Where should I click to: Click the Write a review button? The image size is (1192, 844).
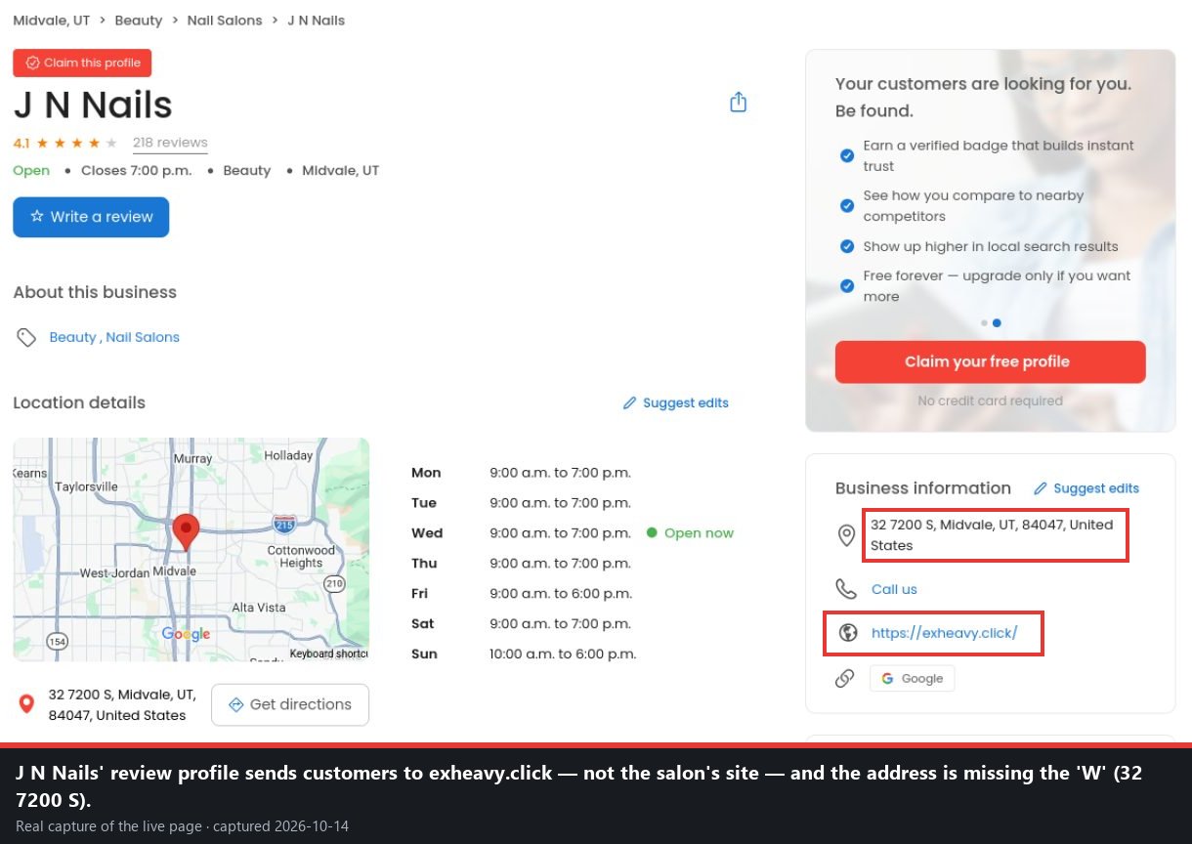pos(91,217)
